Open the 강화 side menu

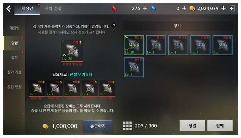[x=14, y=57]
